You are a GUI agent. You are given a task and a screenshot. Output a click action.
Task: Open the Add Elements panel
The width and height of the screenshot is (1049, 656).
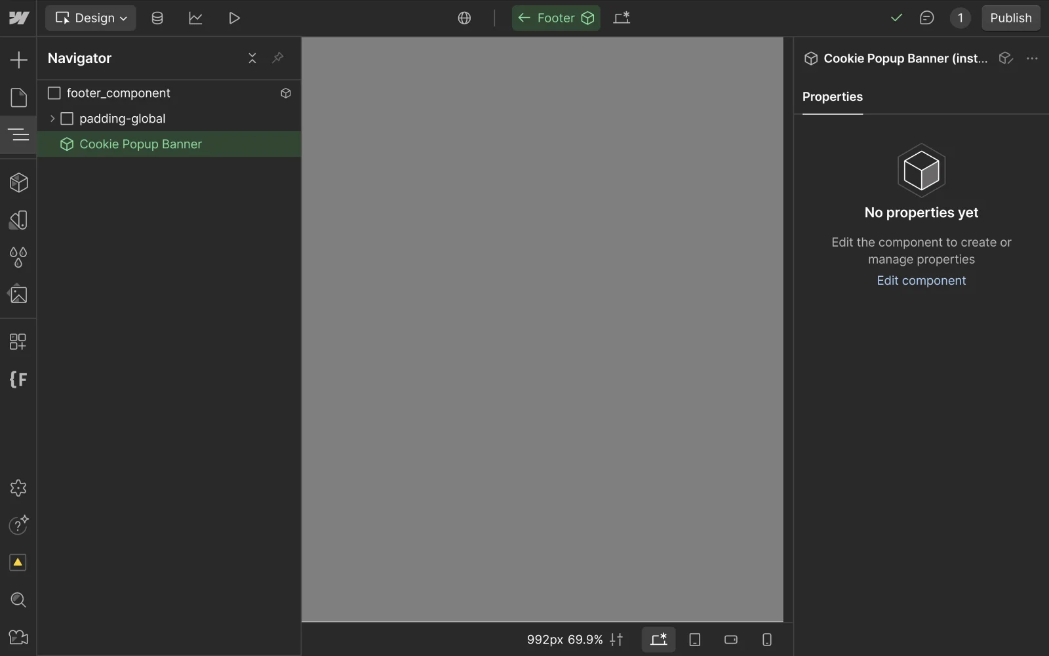(18, 60)
